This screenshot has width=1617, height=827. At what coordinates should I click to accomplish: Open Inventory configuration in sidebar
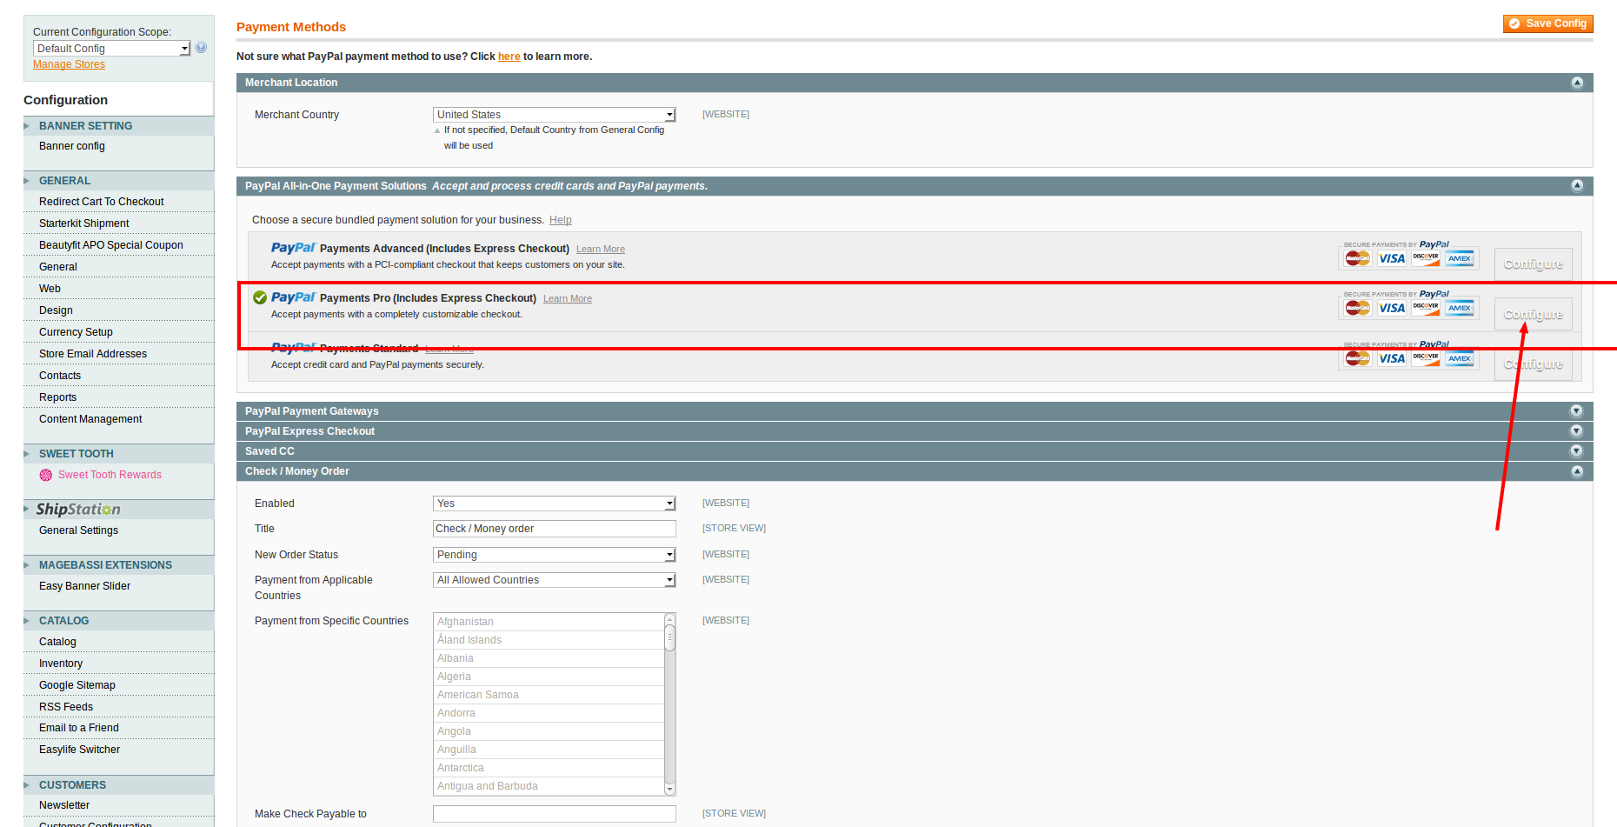point(61,664)
